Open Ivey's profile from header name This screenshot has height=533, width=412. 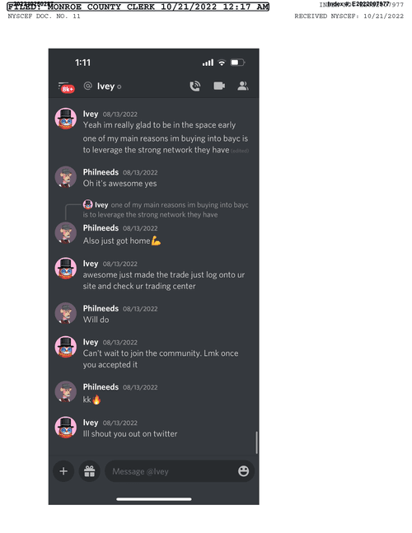tap(105, 86)
